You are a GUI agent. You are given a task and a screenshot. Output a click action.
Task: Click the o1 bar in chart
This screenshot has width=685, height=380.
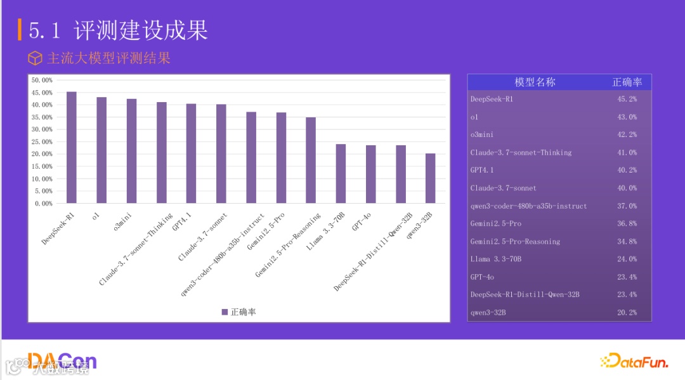coord(101,150)
